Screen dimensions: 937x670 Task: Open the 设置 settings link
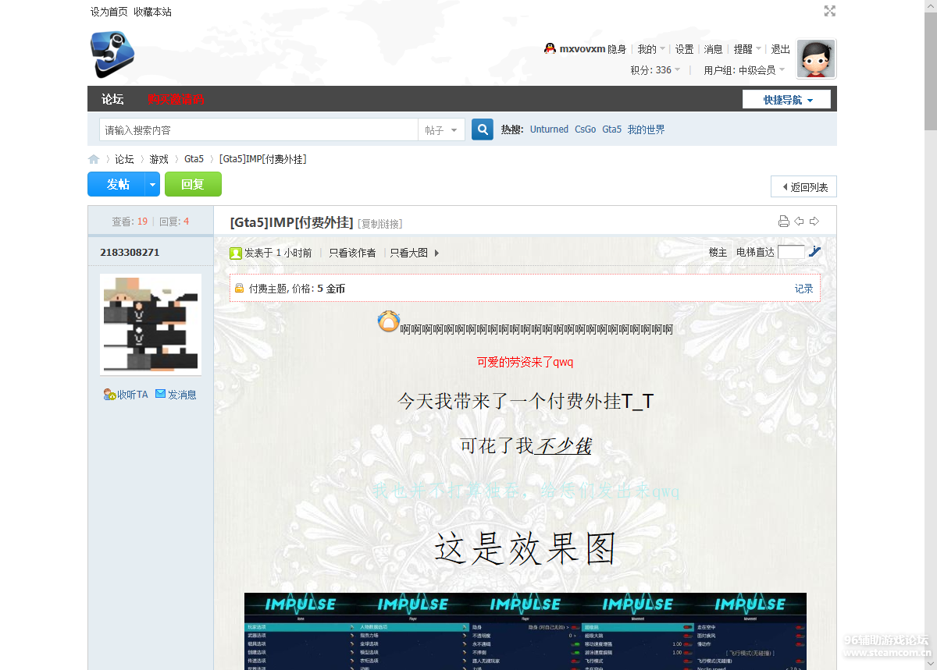(685, 49)
